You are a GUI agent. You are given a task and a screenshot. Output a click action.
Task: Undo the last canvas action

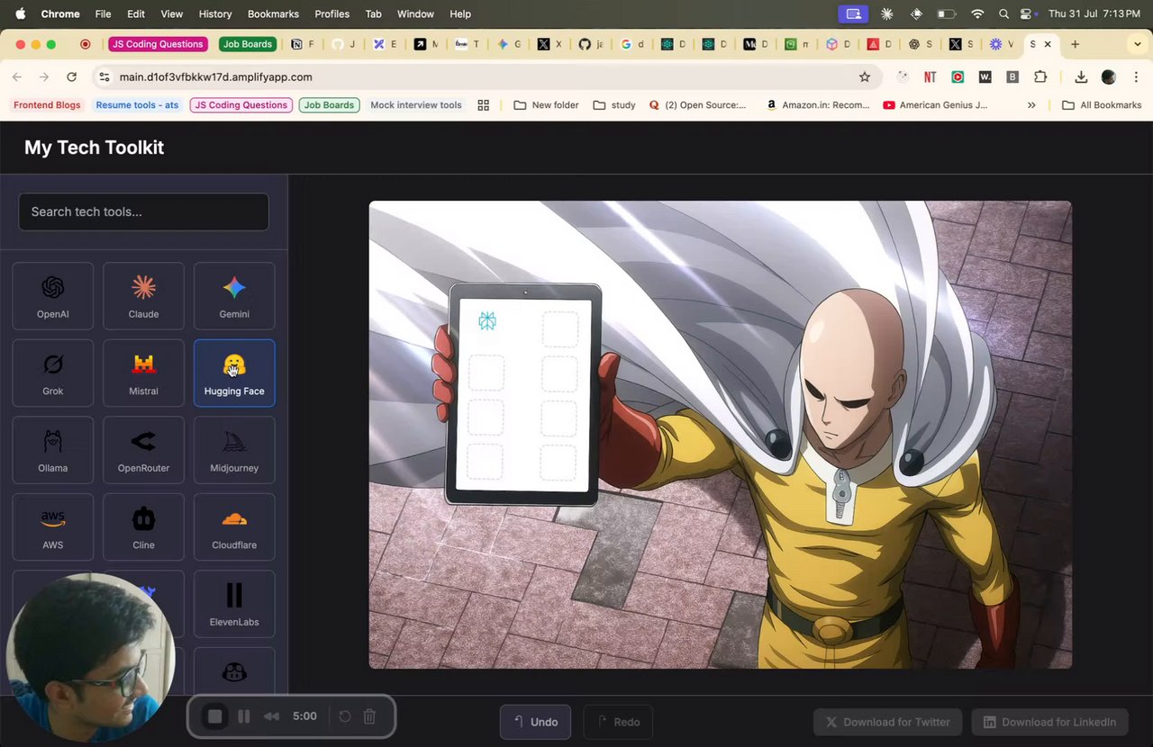click(536, 722)
